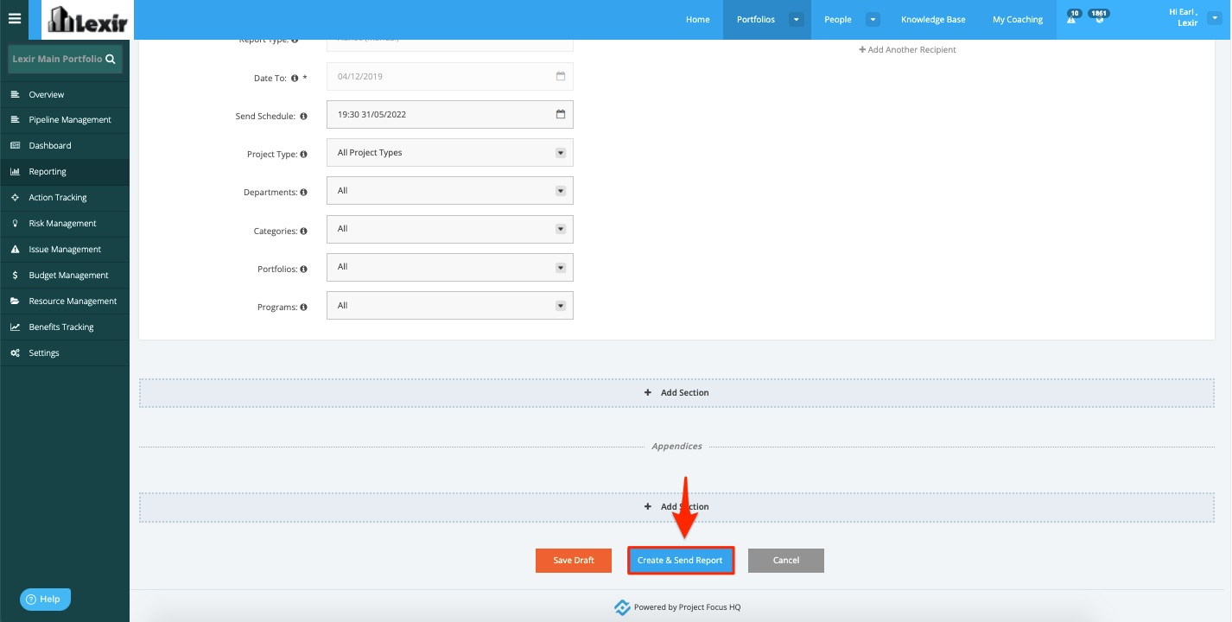Open Action Tracking in the sidebar

pos(65,198)
